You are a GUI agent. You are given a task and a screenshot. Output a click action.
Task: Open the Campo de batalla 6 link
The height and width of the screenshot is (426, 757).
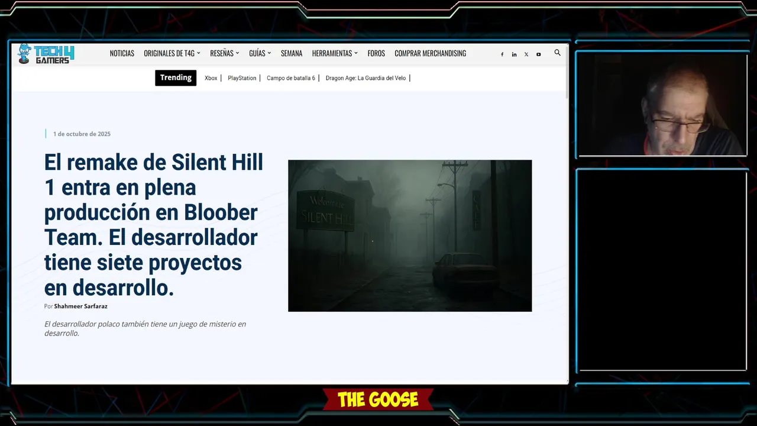tap(291, 78)
